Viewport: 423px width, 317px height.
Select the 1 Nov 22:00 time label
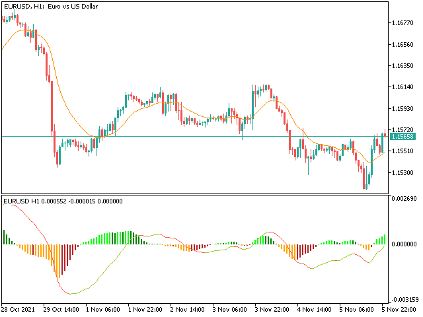click(146, 309)
